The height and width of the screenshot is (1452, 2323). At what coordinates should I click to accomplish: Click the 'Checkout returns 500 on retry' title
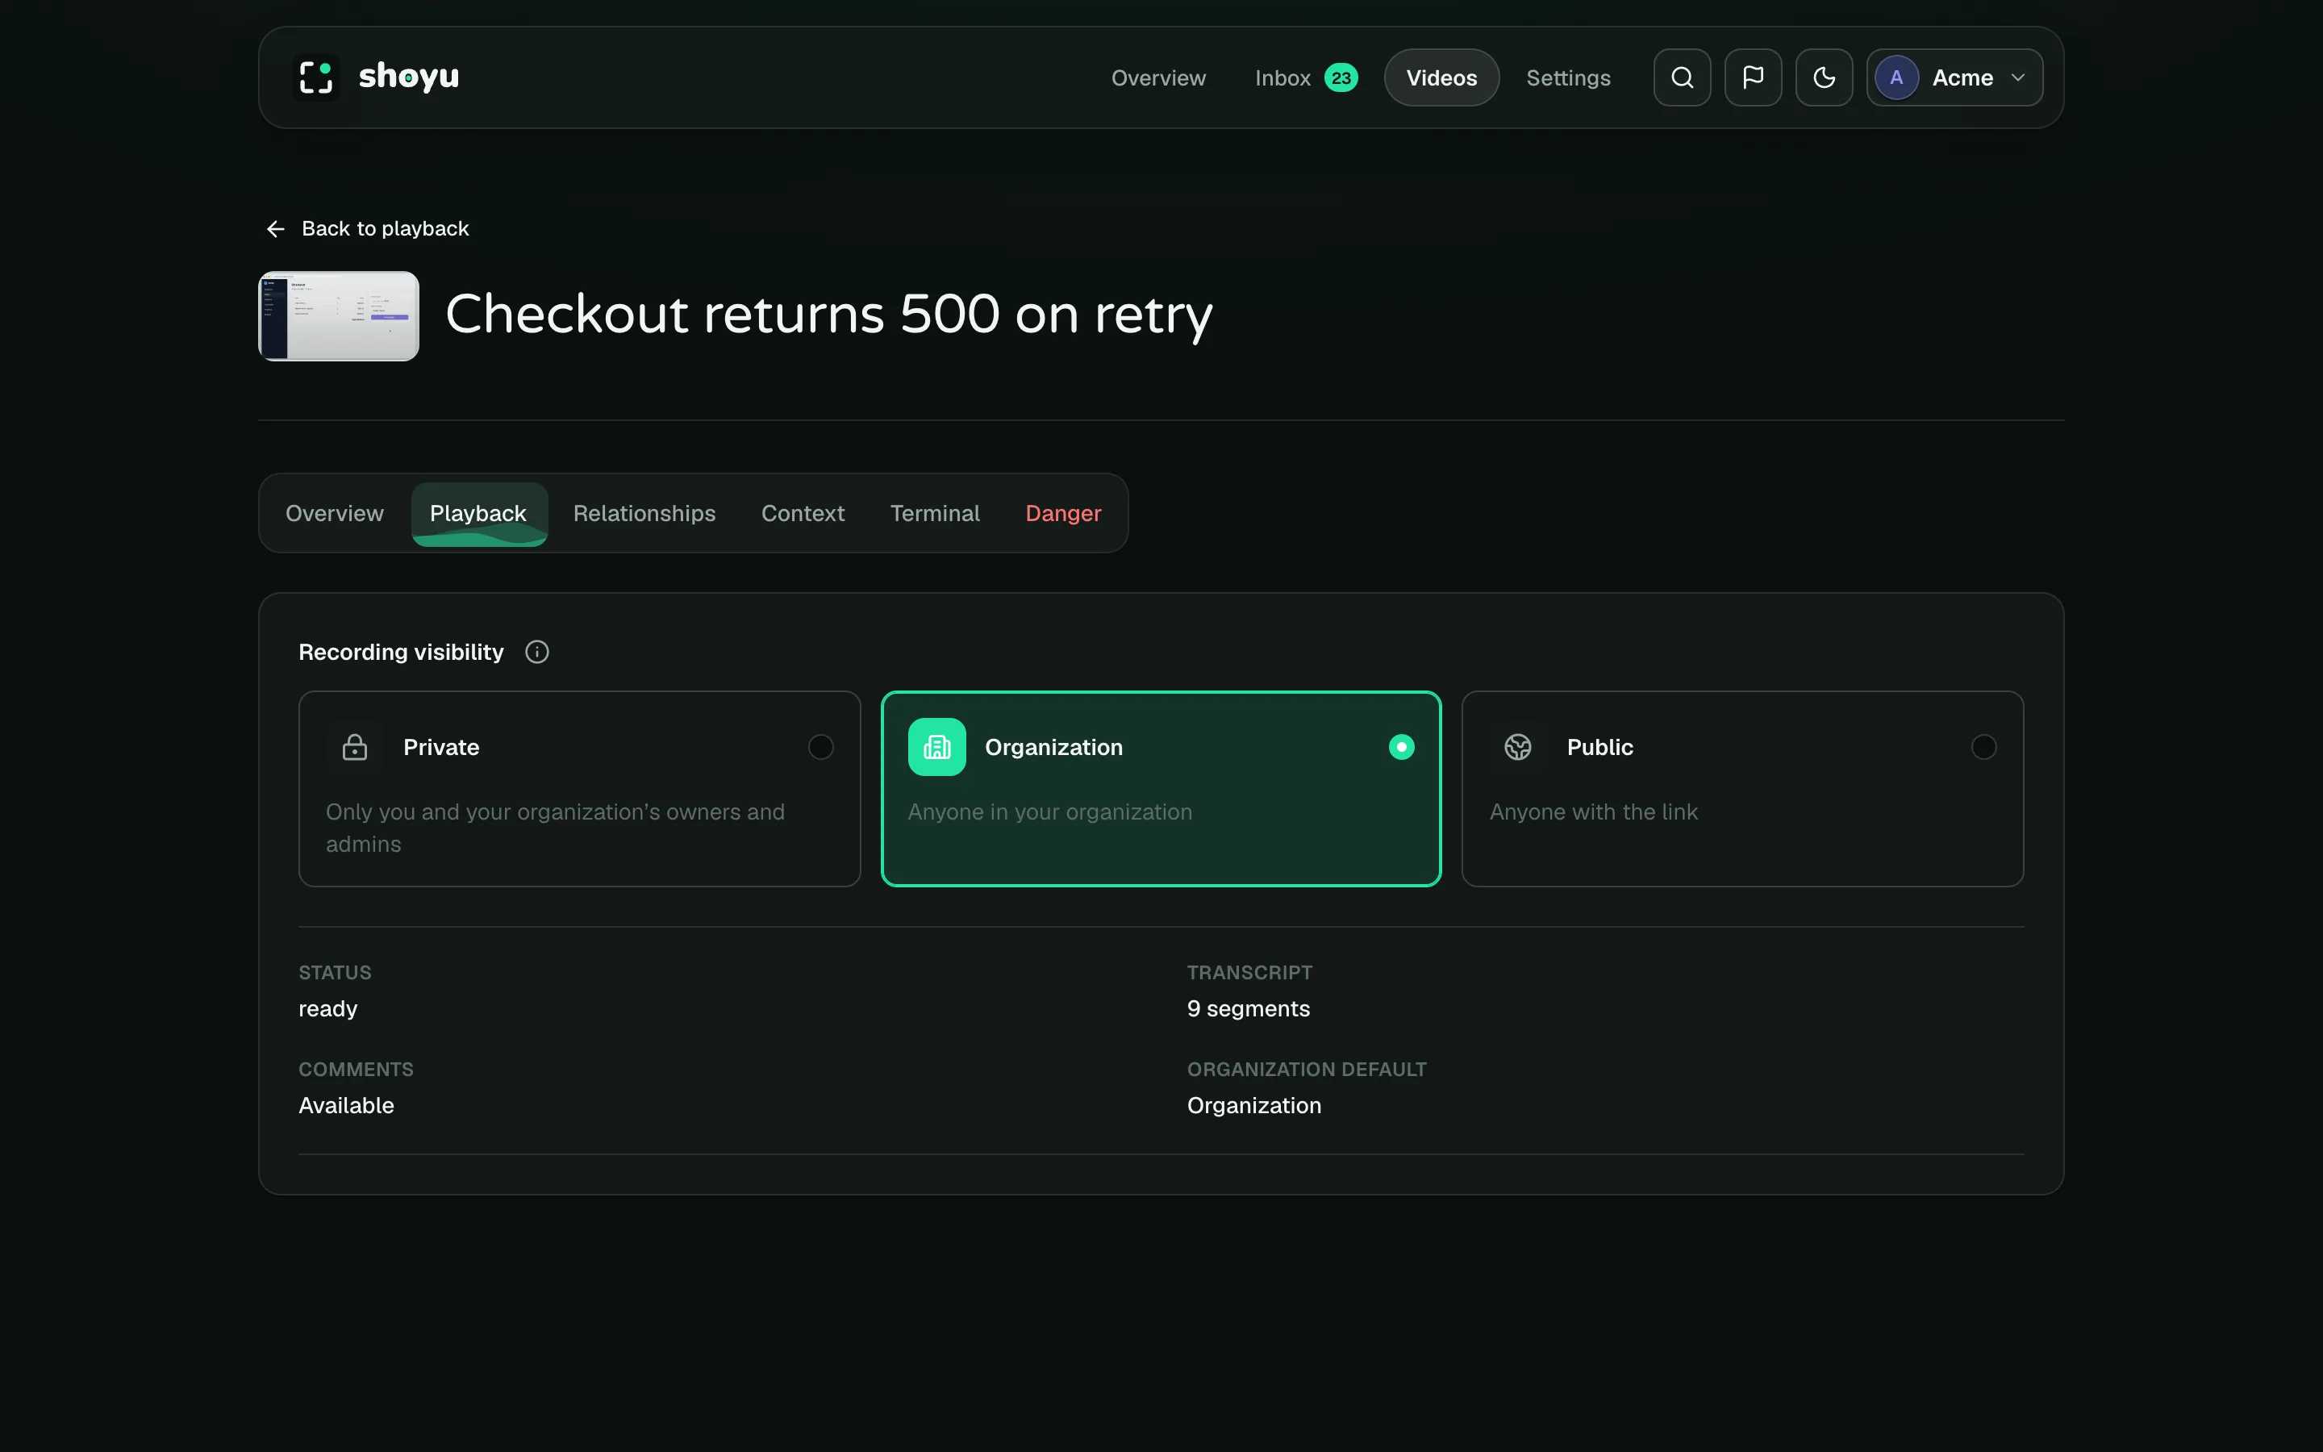click(x=829, y=314)
